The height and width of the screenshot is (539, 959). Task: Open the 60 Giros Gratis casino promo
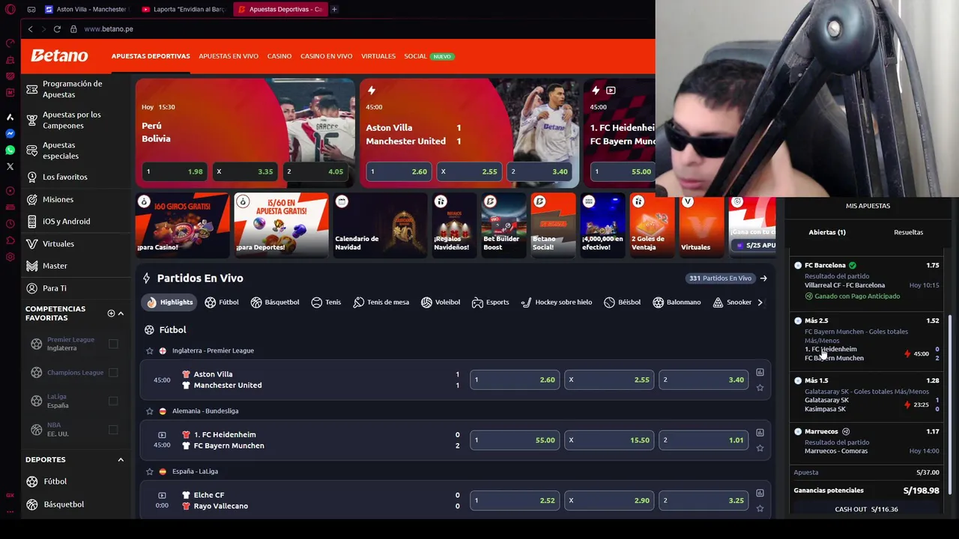182,225
